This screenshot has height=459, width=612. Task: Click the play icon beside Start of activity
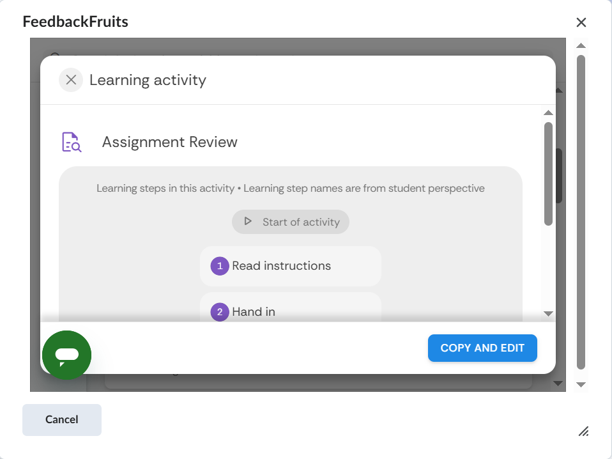click(x=248, y=222)
